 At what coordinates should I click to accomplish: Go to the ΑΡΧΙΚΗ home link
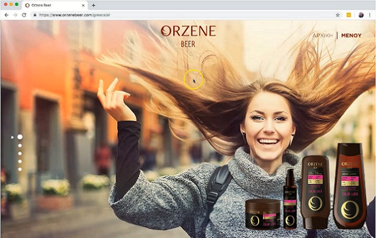click(x=323, y=35)
